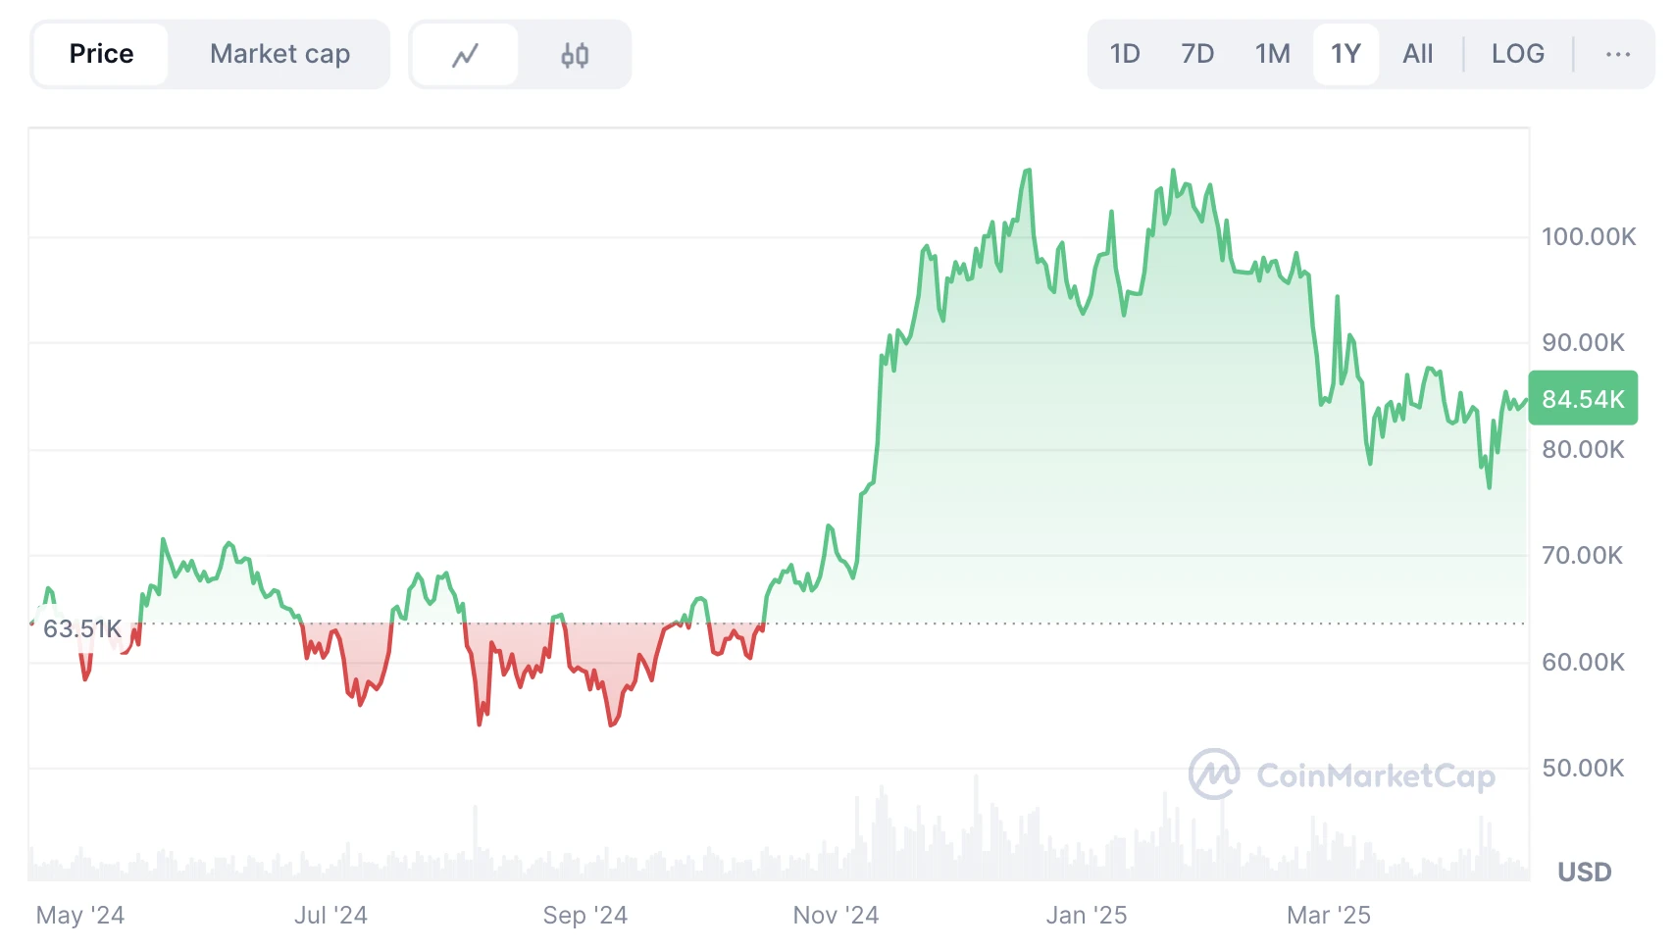Click the USD currency label
1675x949 pixels.
pyautogui.click(x=1584, y=872)
